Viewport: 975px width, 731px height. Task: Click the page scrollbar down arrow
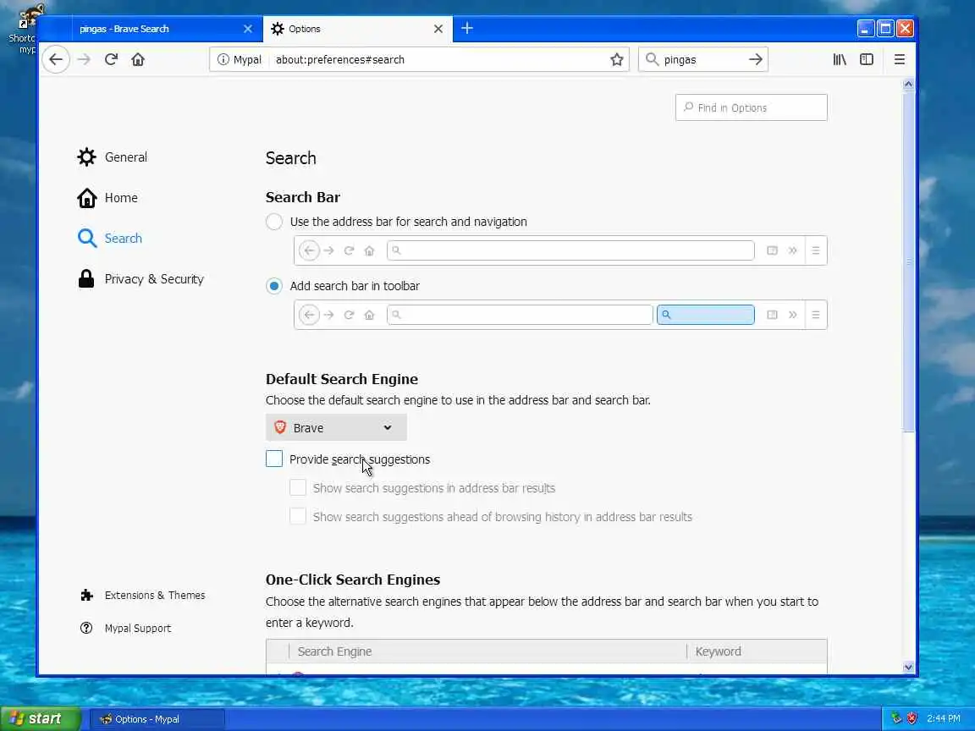coord(908,668)
